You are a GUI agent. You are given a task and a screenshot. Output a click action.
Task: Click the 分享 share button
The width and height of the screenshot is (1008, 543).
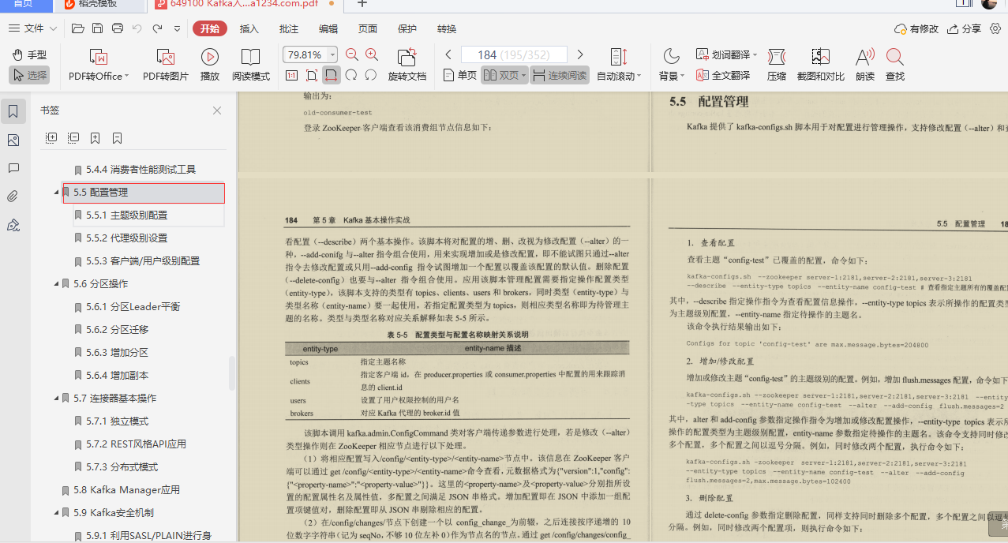pos(963,28)
